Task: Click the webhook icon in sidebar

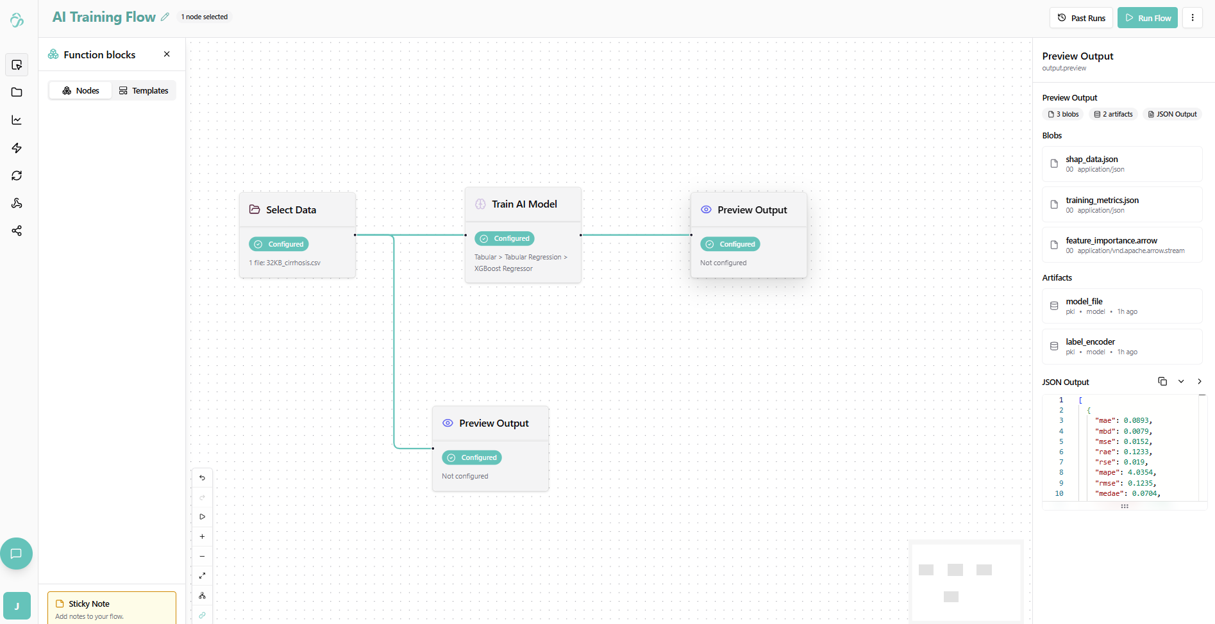Action: point(17,203)
